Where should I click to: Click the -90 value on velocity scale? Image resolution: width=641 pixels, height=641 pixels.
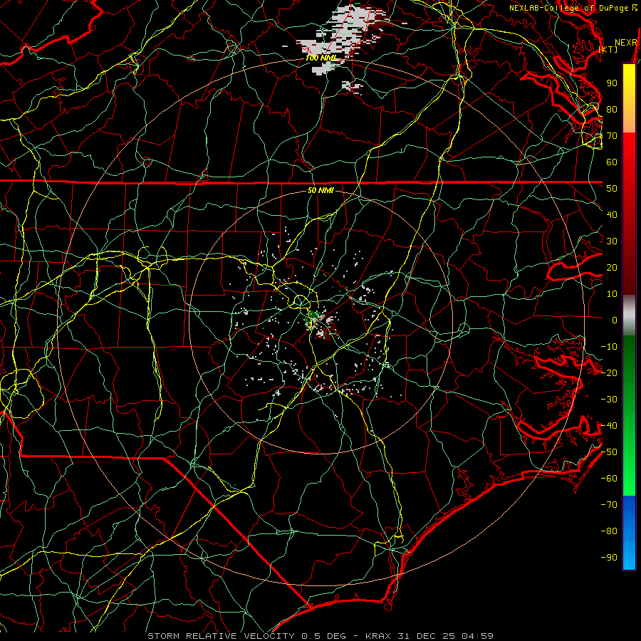tap(609, 558)
